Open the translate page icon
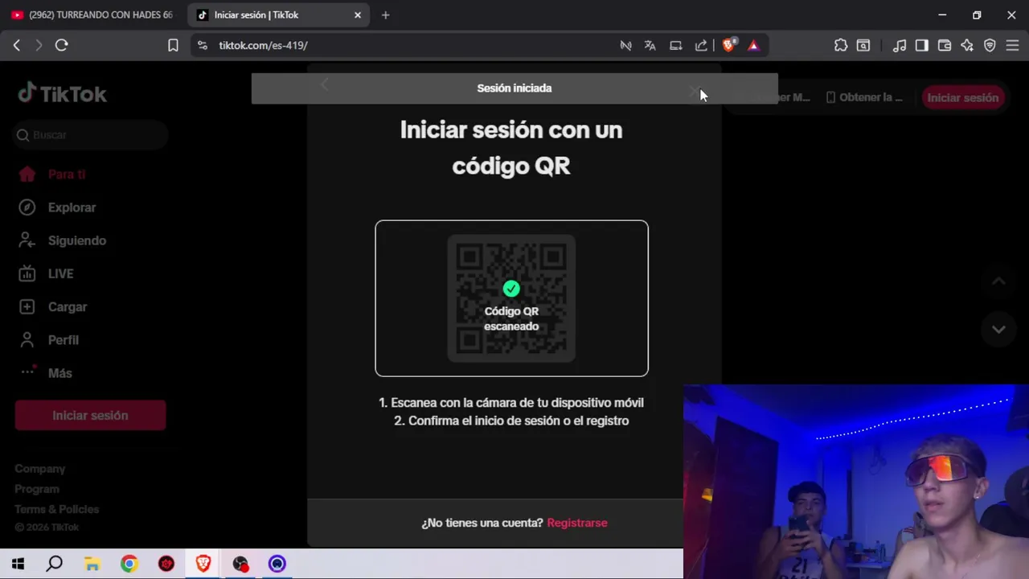1029x579 pixels. pyautogui.click(x=650, y=46)
